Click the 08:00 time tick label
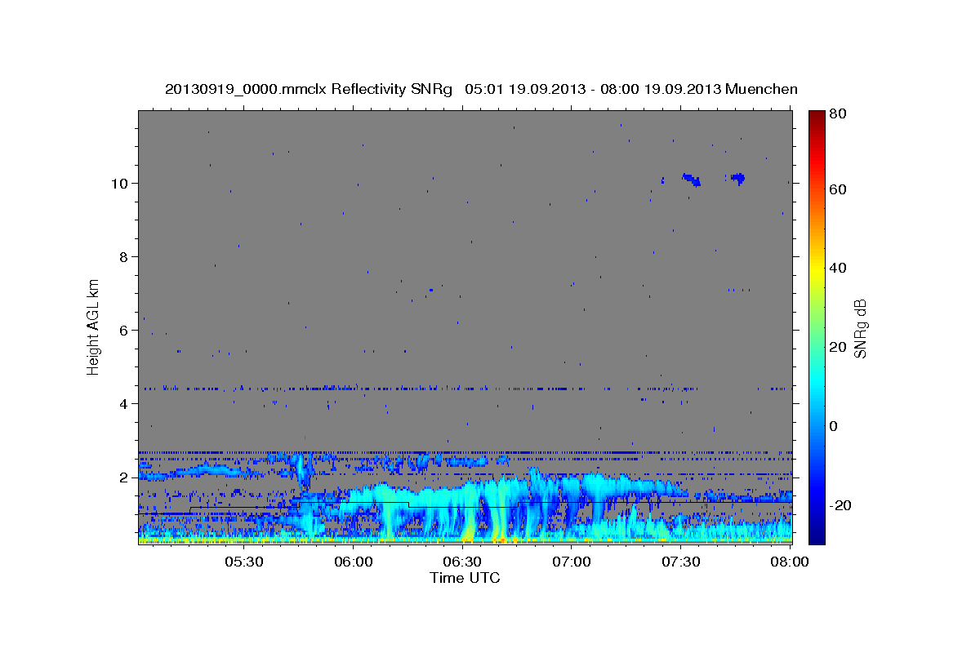This screenshot has height=653, width=980. click(790, 562)
